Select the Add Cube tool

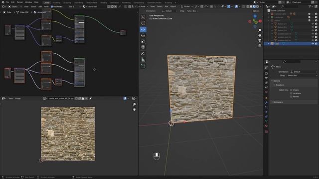143,66
